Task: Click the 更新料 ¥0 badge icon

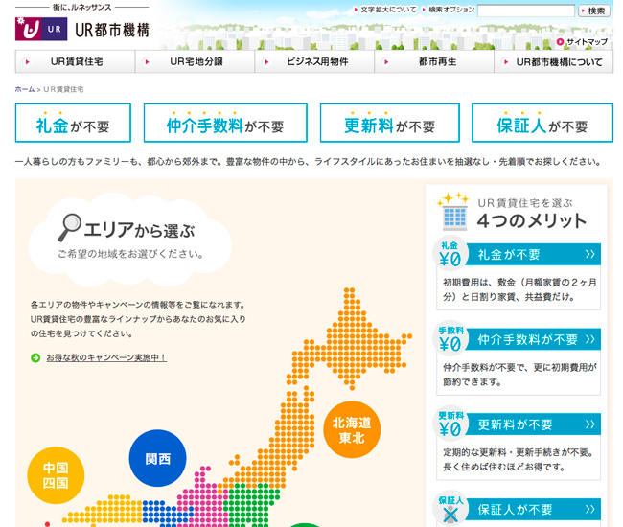Action: pos(450,424)
